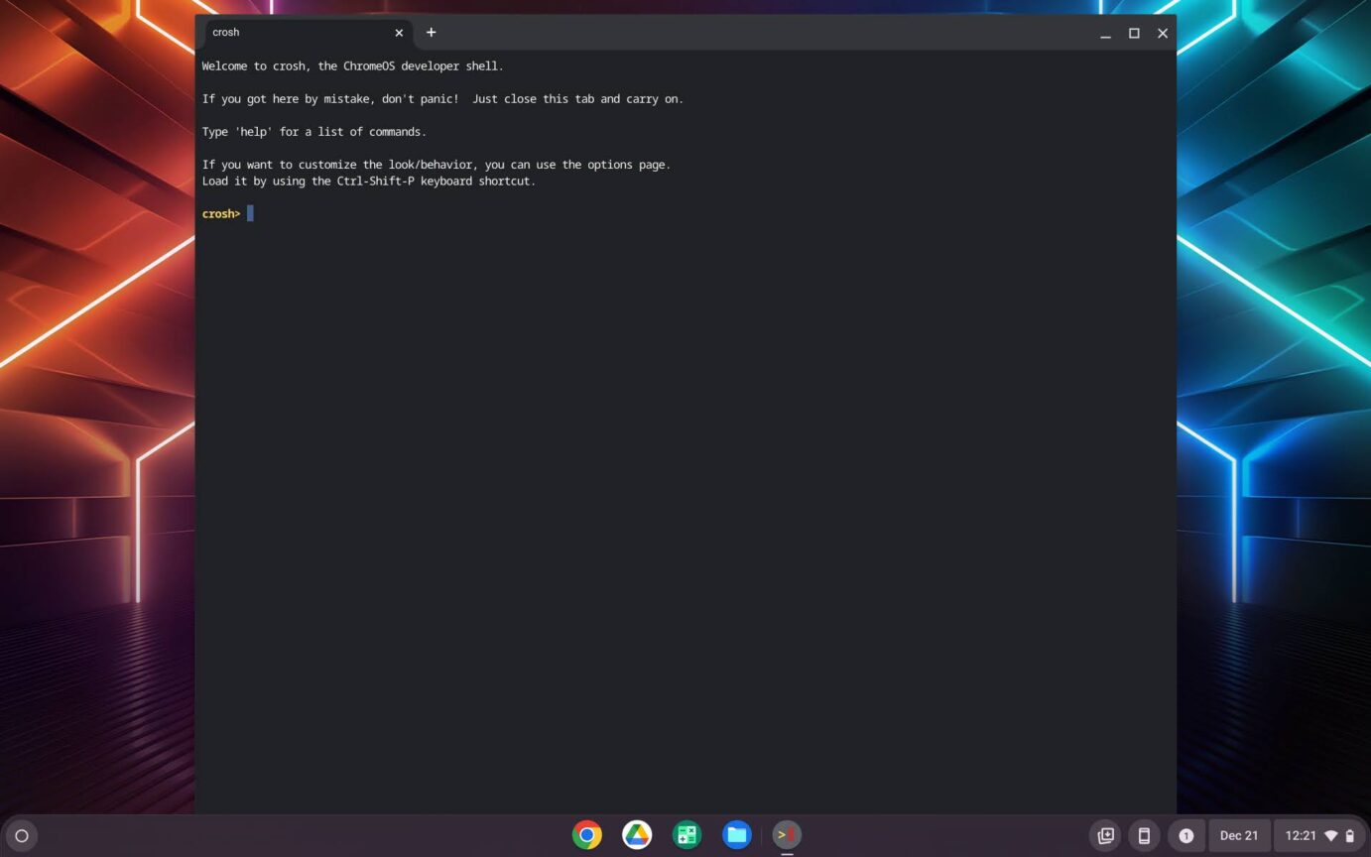Open the 12:21 clock in quick settings
This screenshot has height=857, width=1371.
pyautogui.click(x=1299, y=835)
